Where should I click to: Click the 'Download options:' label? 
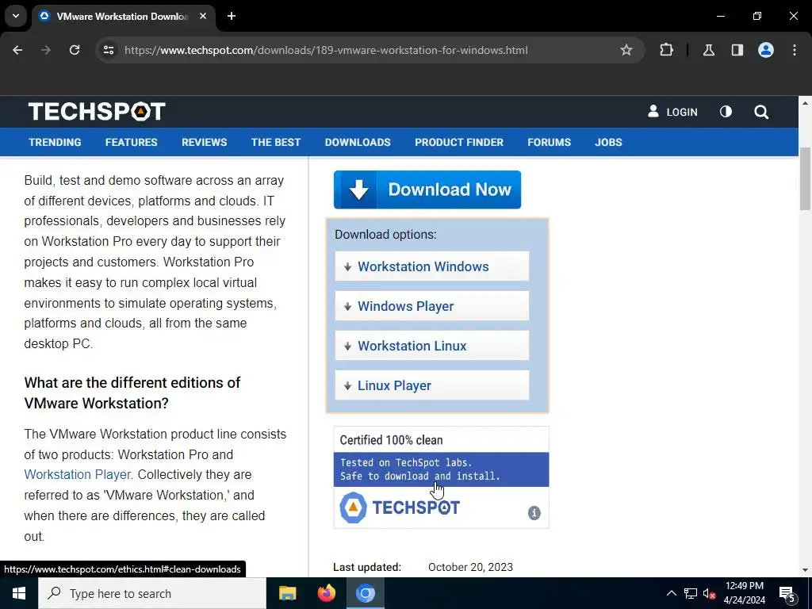[x=385, y=235]
